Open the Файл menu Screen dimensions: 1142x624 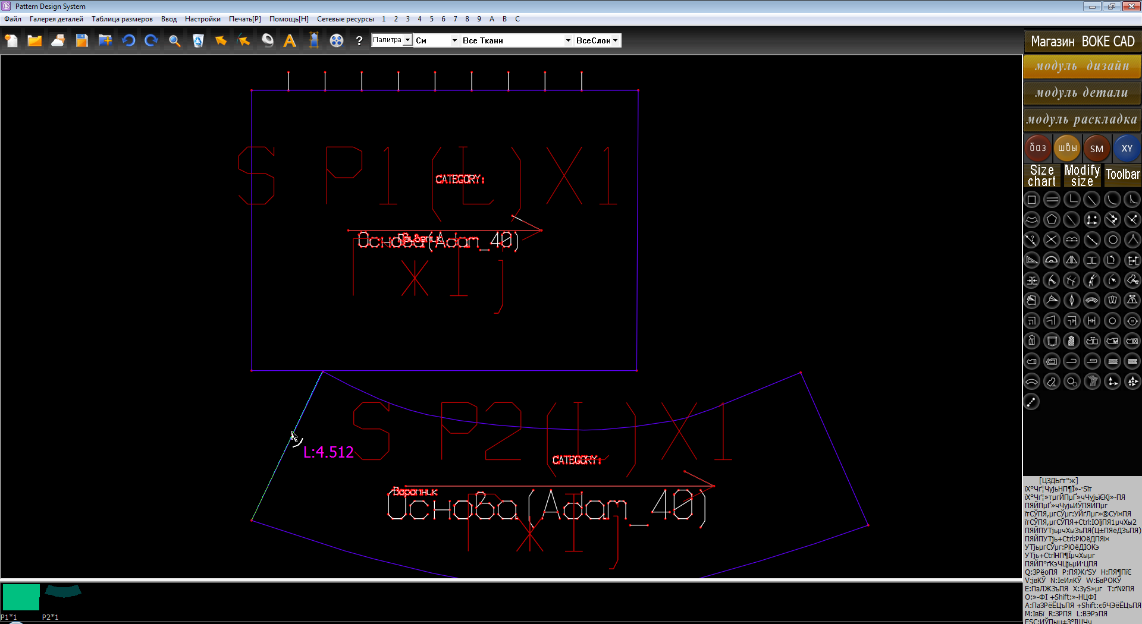(12, 19)
